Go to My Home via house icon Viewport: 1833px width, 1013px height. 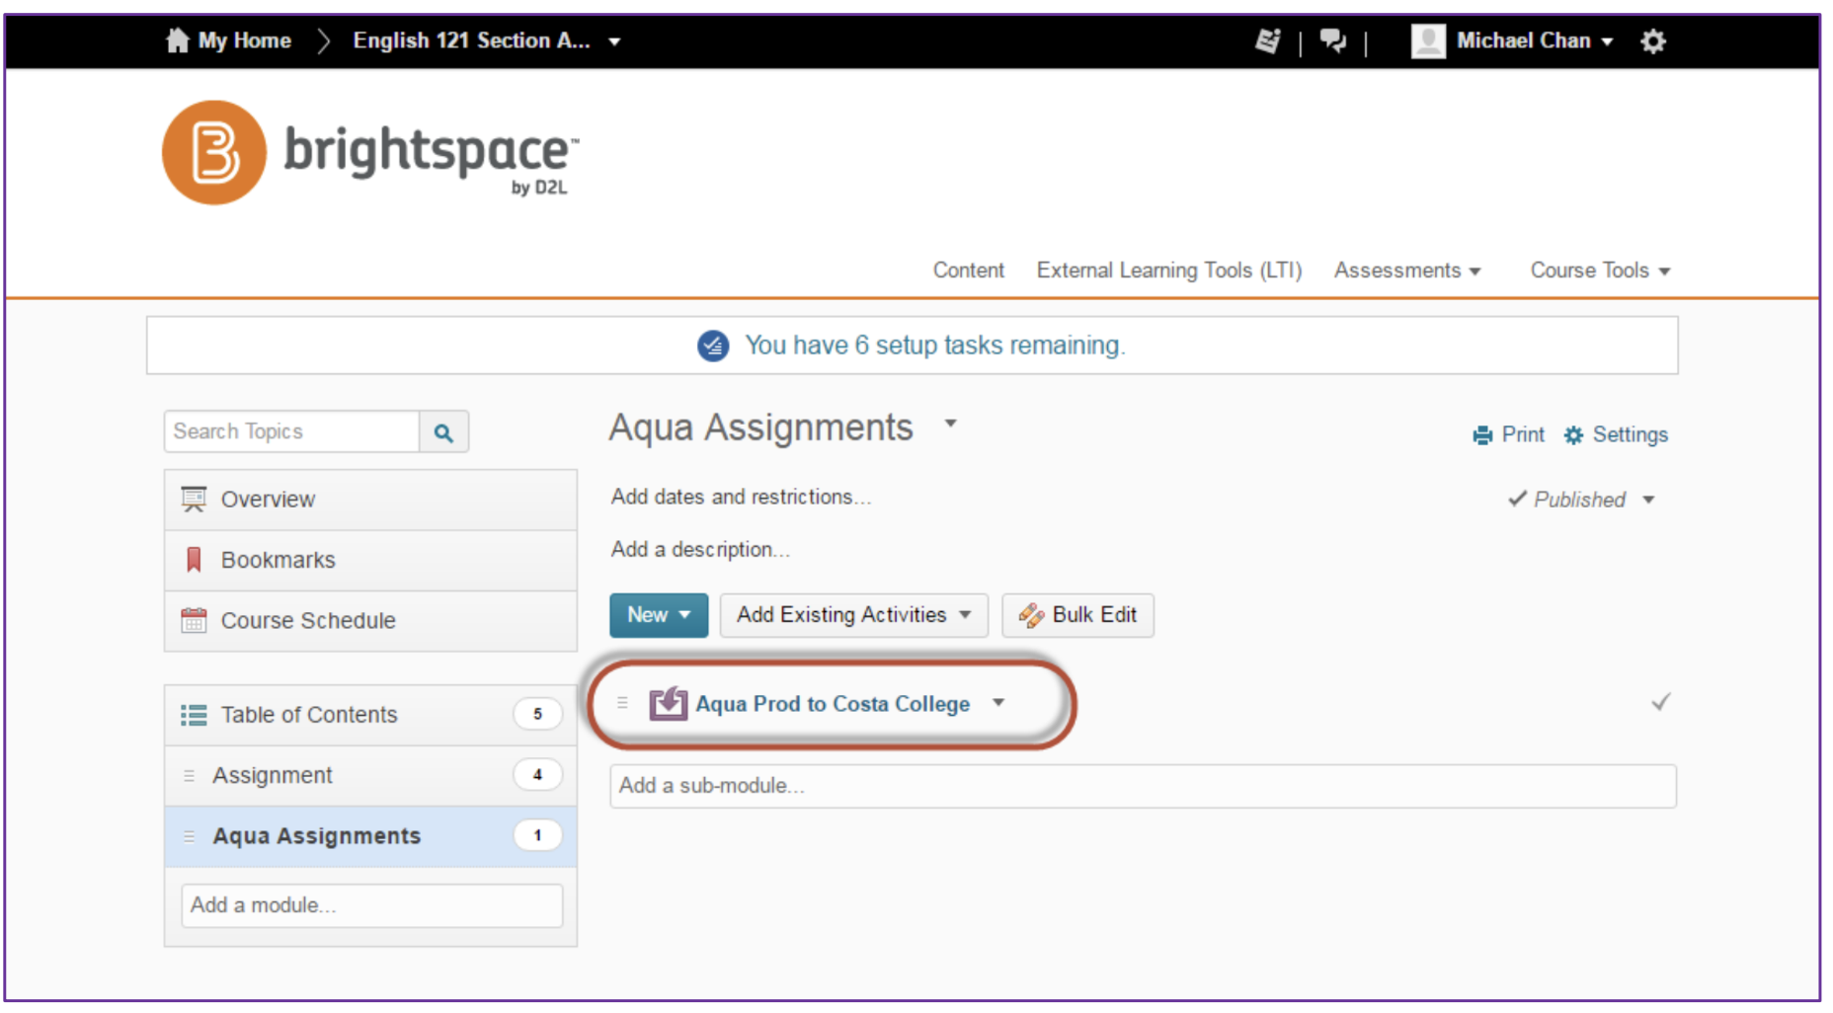pos(178,40)
